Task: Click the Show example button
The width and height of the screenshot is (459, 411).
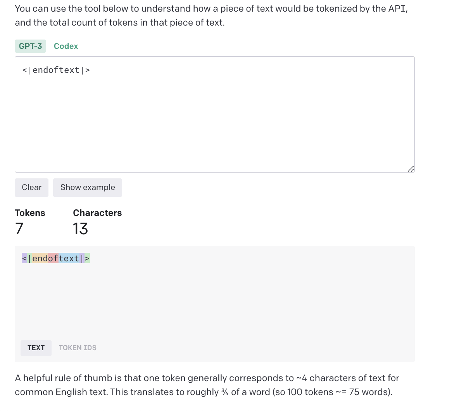Action: (88, 188)
